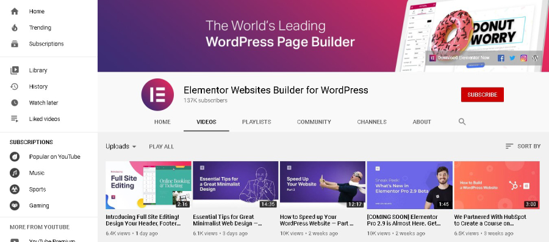Click the Home icon in sidebar
The height and width of the screenshot is (242, 549).
pyautogui.click(x=15, y=11)
